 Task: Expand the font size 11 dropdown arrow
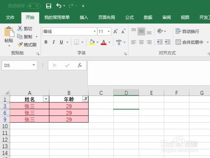tap(109, 31)
